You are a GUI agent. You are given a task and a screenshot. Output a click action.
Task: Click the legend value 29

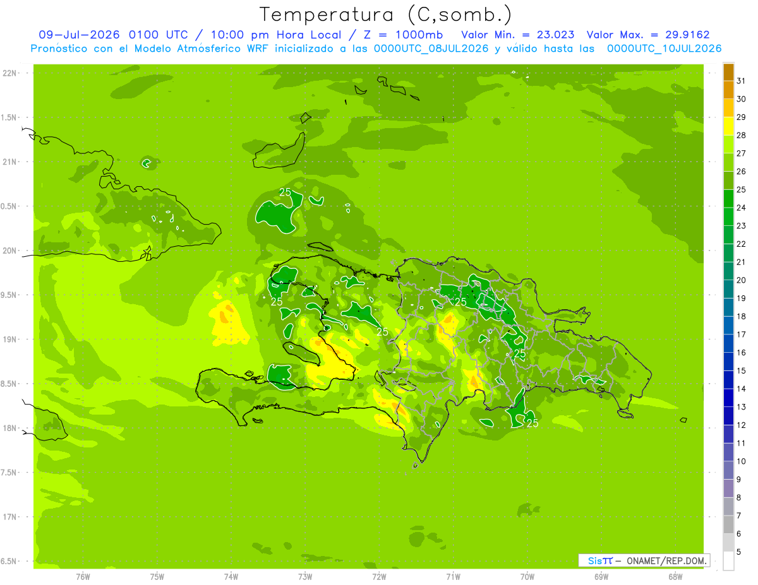741,117
